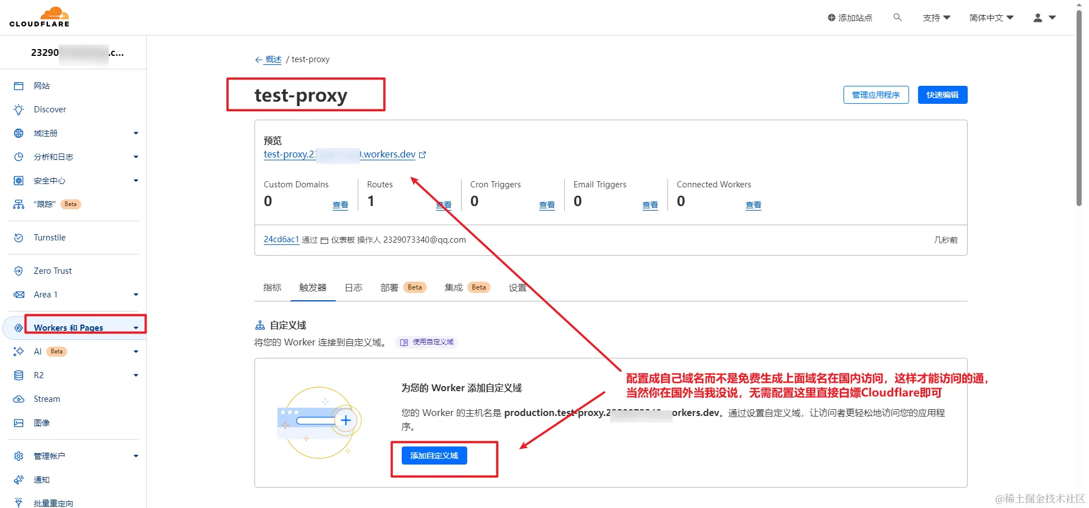Viewport: 1089px width, 508px height.
Task: Click the AI sparkle icon
Action: coord(19,352)
